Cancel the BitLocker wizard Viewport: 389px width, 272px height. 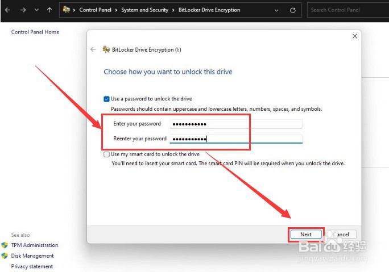[341, 235]
